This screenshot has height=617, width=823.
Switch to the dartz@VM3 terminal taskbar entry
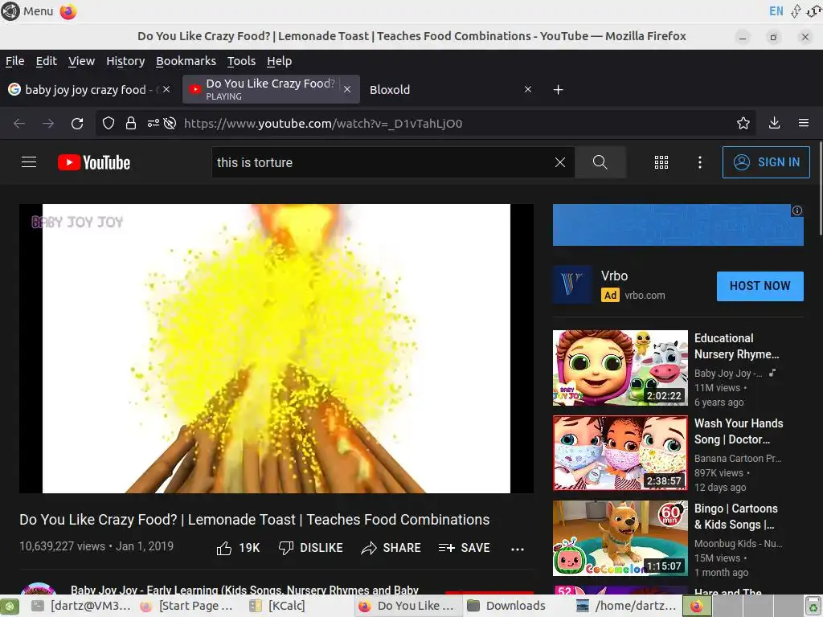[x=81, y=606]
